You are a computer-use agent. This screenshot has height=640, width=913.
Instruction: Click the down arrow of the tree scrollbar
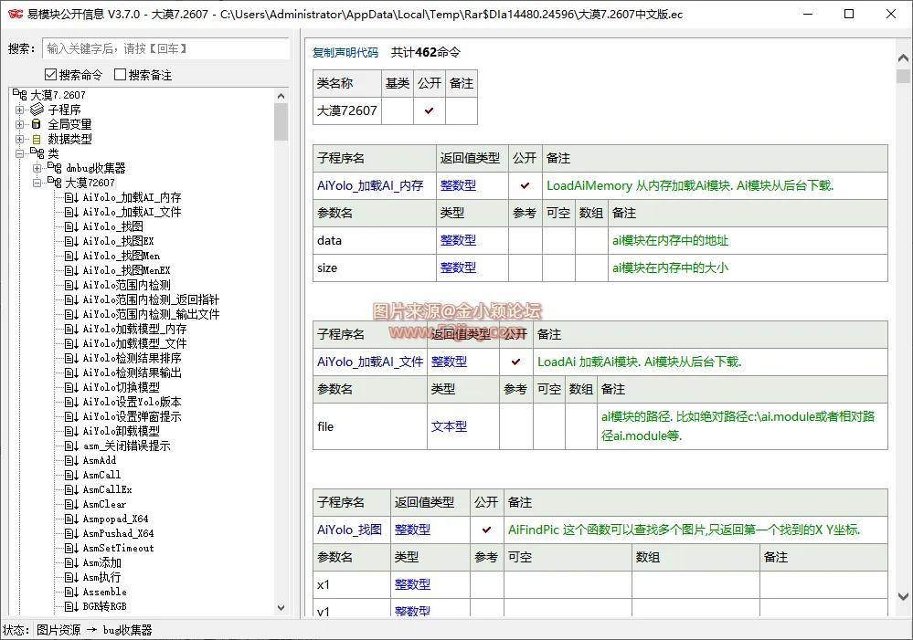pyautogui.click(x=282, y=607)
